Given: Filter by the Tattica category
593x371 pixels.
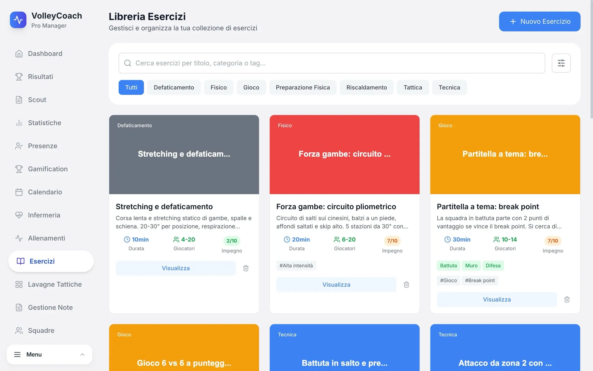Looking at the screenshot, I should pos(413,87).
